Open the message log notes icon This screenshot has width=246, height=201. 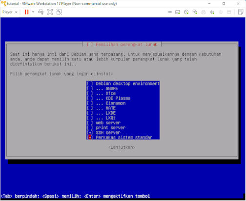pyautogui.click(x=241, y=12)
